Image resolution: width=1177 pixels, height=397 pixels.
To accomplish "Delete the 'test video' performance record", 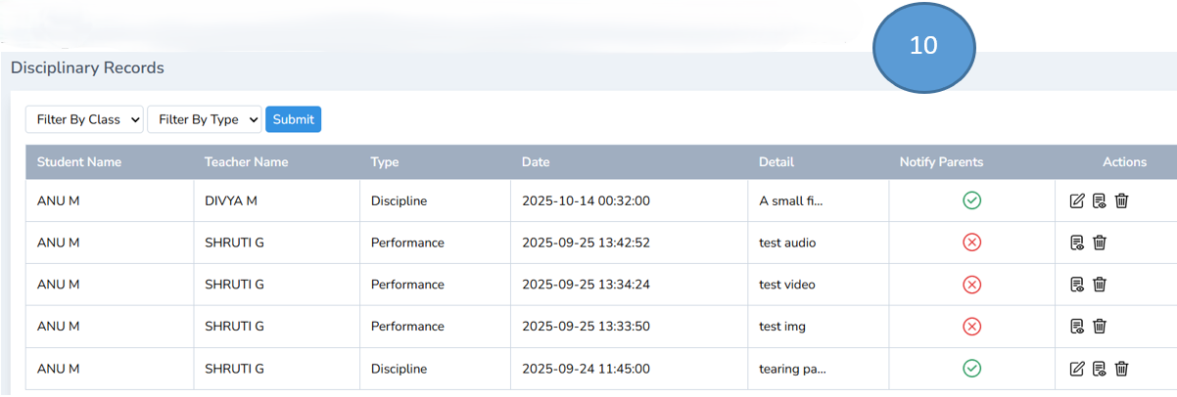I will tap(1100, 285).
